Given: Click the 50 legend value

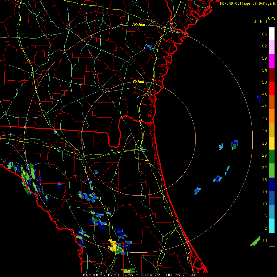Looking at the screenshot, I should coord(264,82).
